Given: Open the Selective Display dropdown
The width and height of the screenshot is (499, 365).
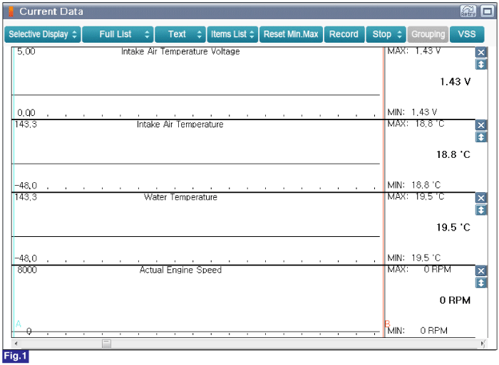Looking at the screenshot, I should click(x=43, y=34).
